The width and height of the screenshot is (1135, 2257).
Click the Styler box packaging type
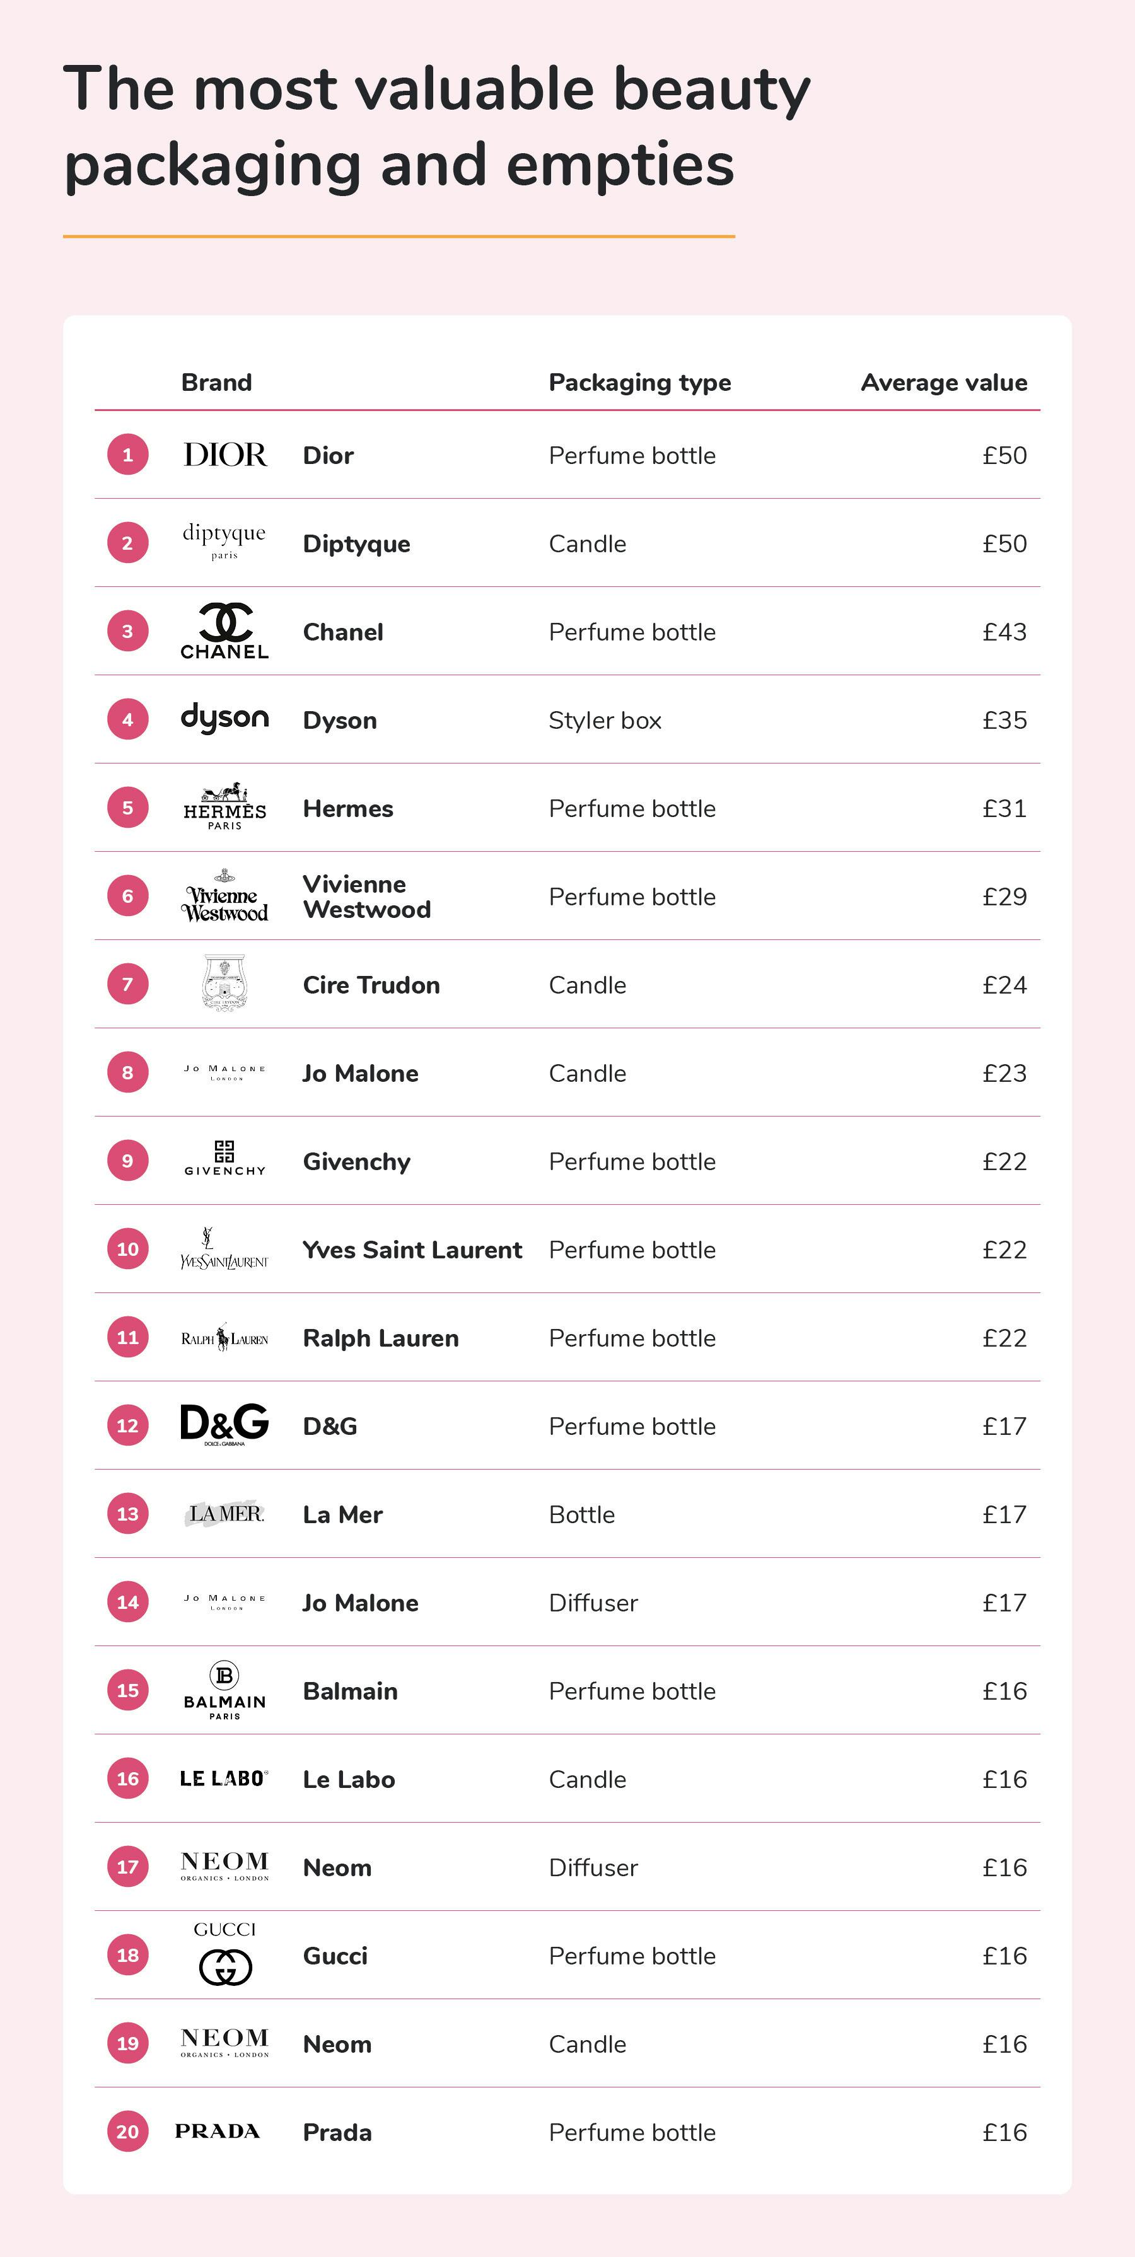coord(605,720)
